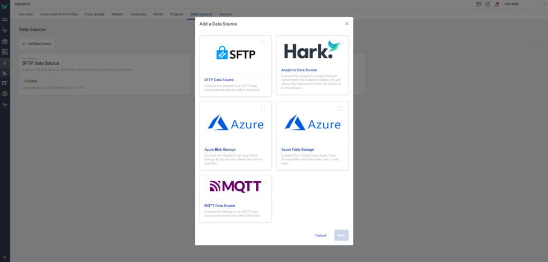This screenshot has height=262, width=548.
Task: Go to previous page arrow in Data Sources
Action: coord(530,42)
